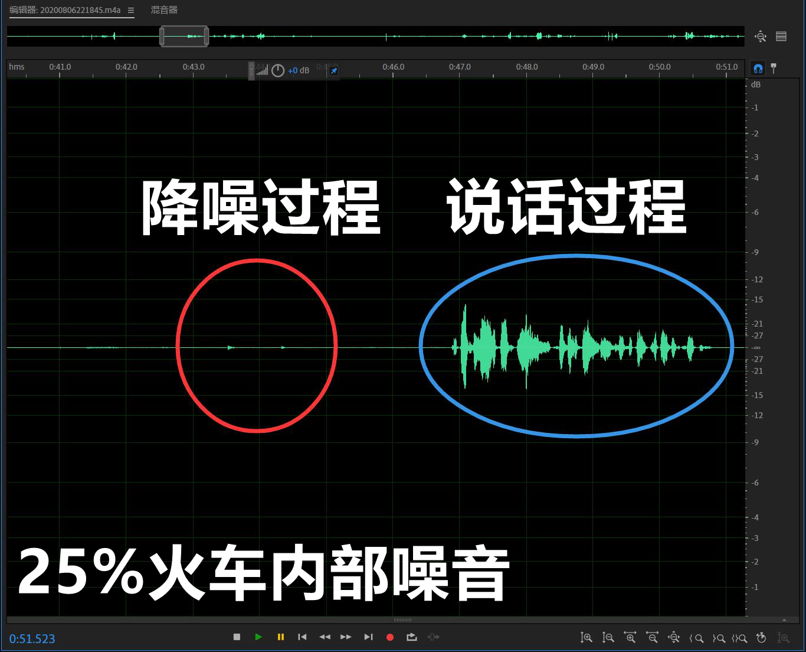
Task: Click the skip-to-start transport icon
Action: (x=302, y=637)
